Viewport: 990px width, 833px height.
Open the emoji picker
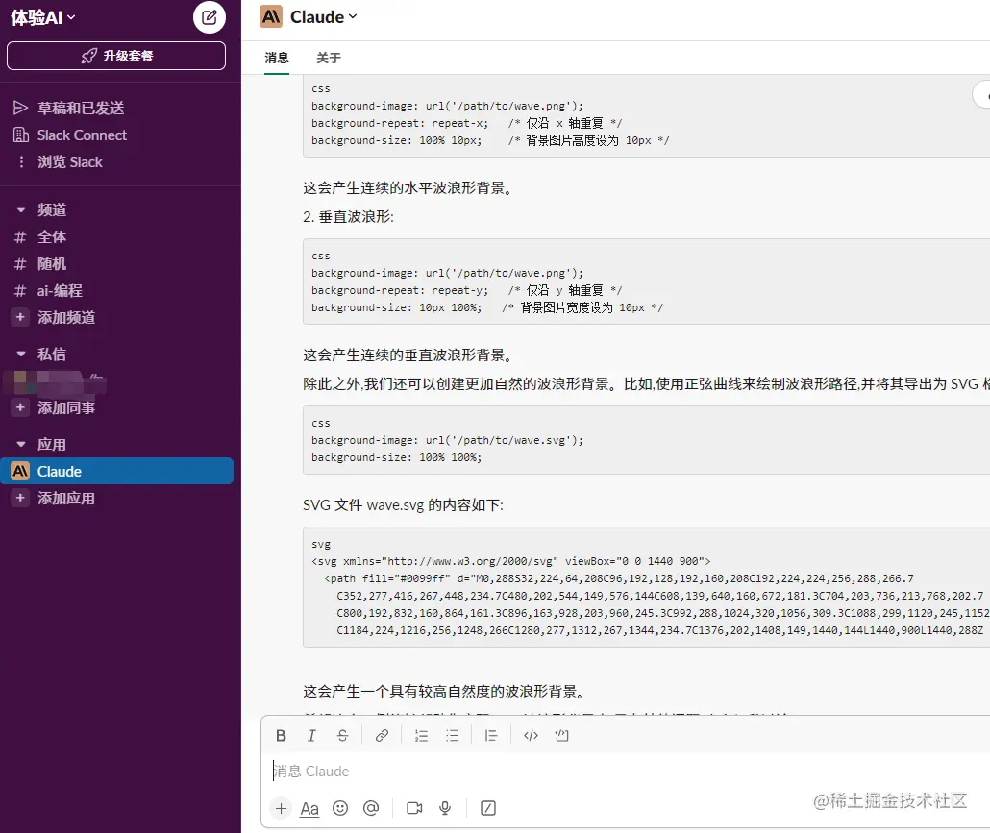[x=340, y=808]
